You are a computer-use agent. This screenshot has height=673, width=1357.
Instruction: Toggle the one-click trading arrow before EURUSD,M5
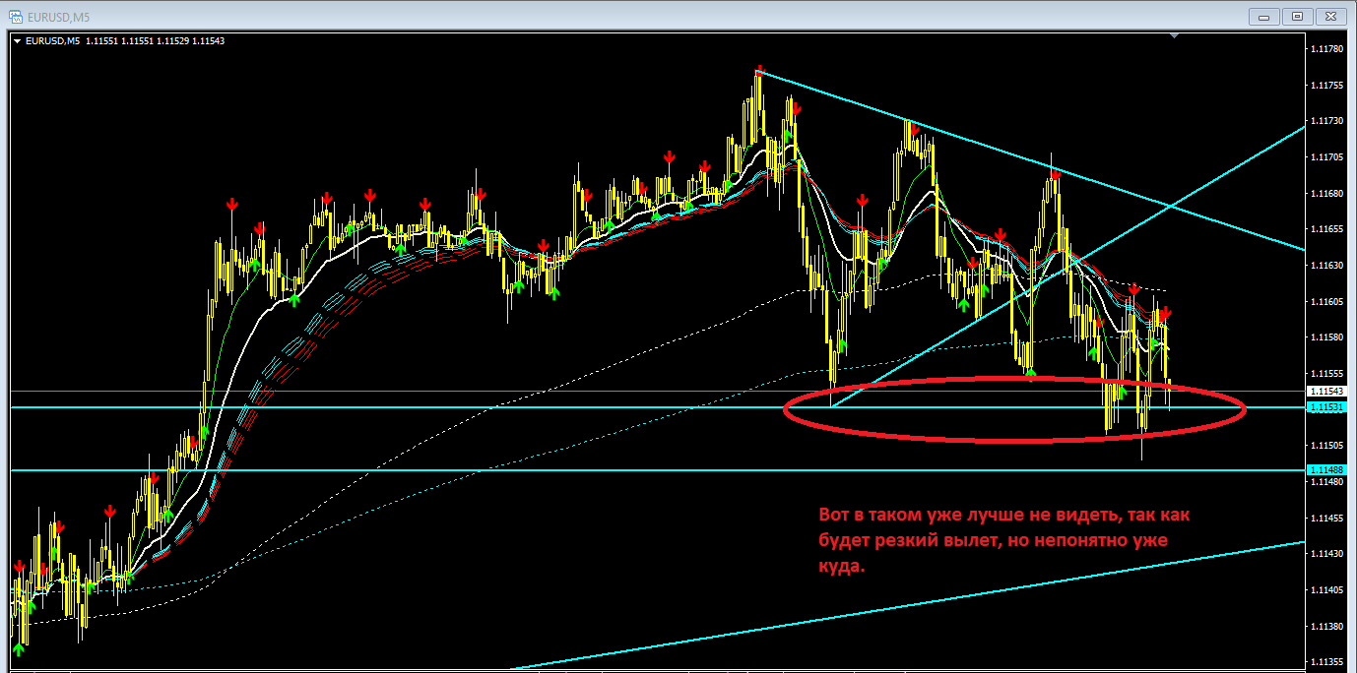17,40
